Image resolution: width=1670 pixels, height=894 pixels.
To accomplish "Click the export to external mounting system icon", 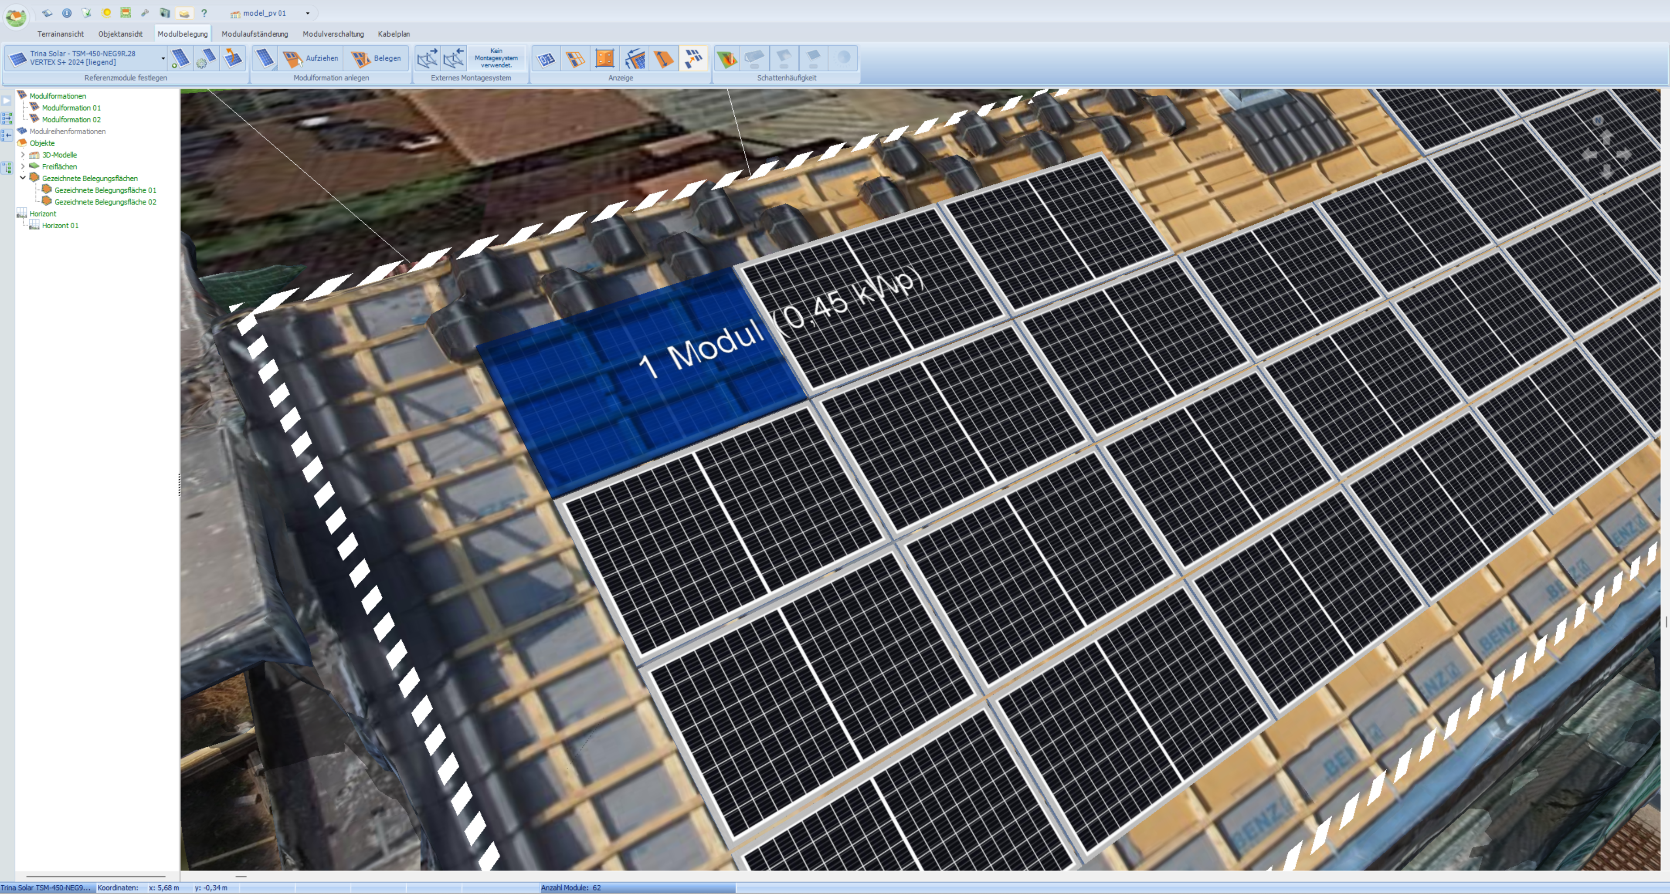I will [427, 58].
